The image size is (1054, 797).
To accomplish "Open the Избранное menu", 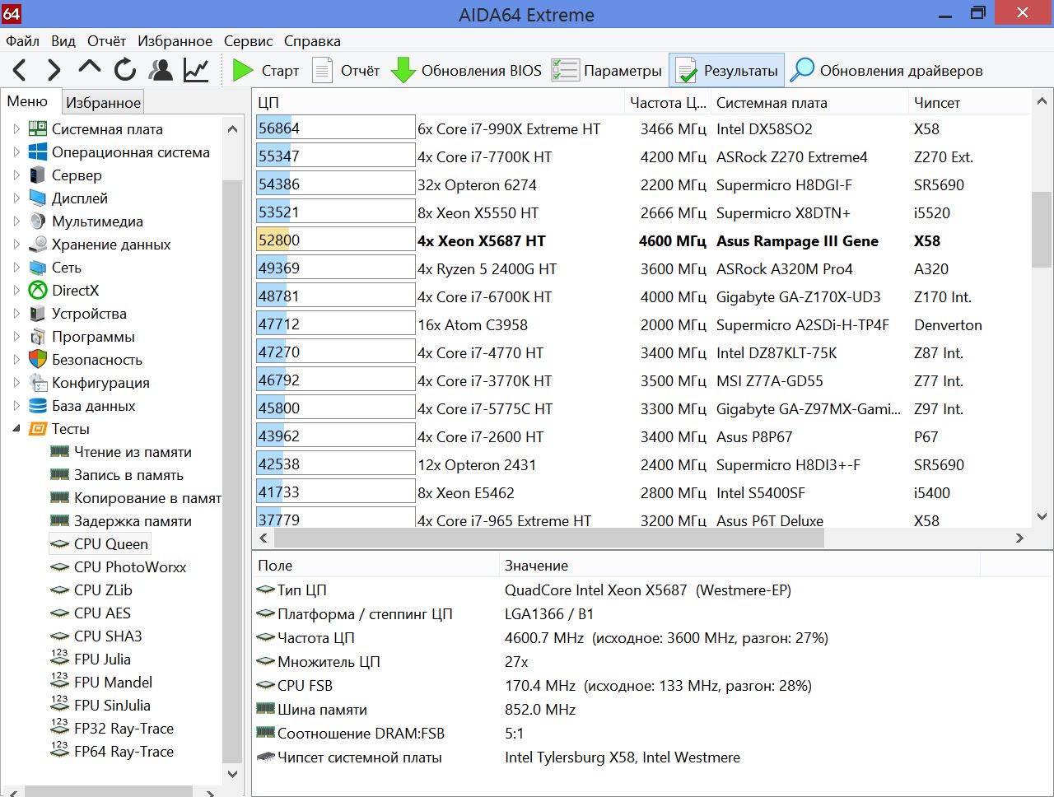I will coord(175,41).
